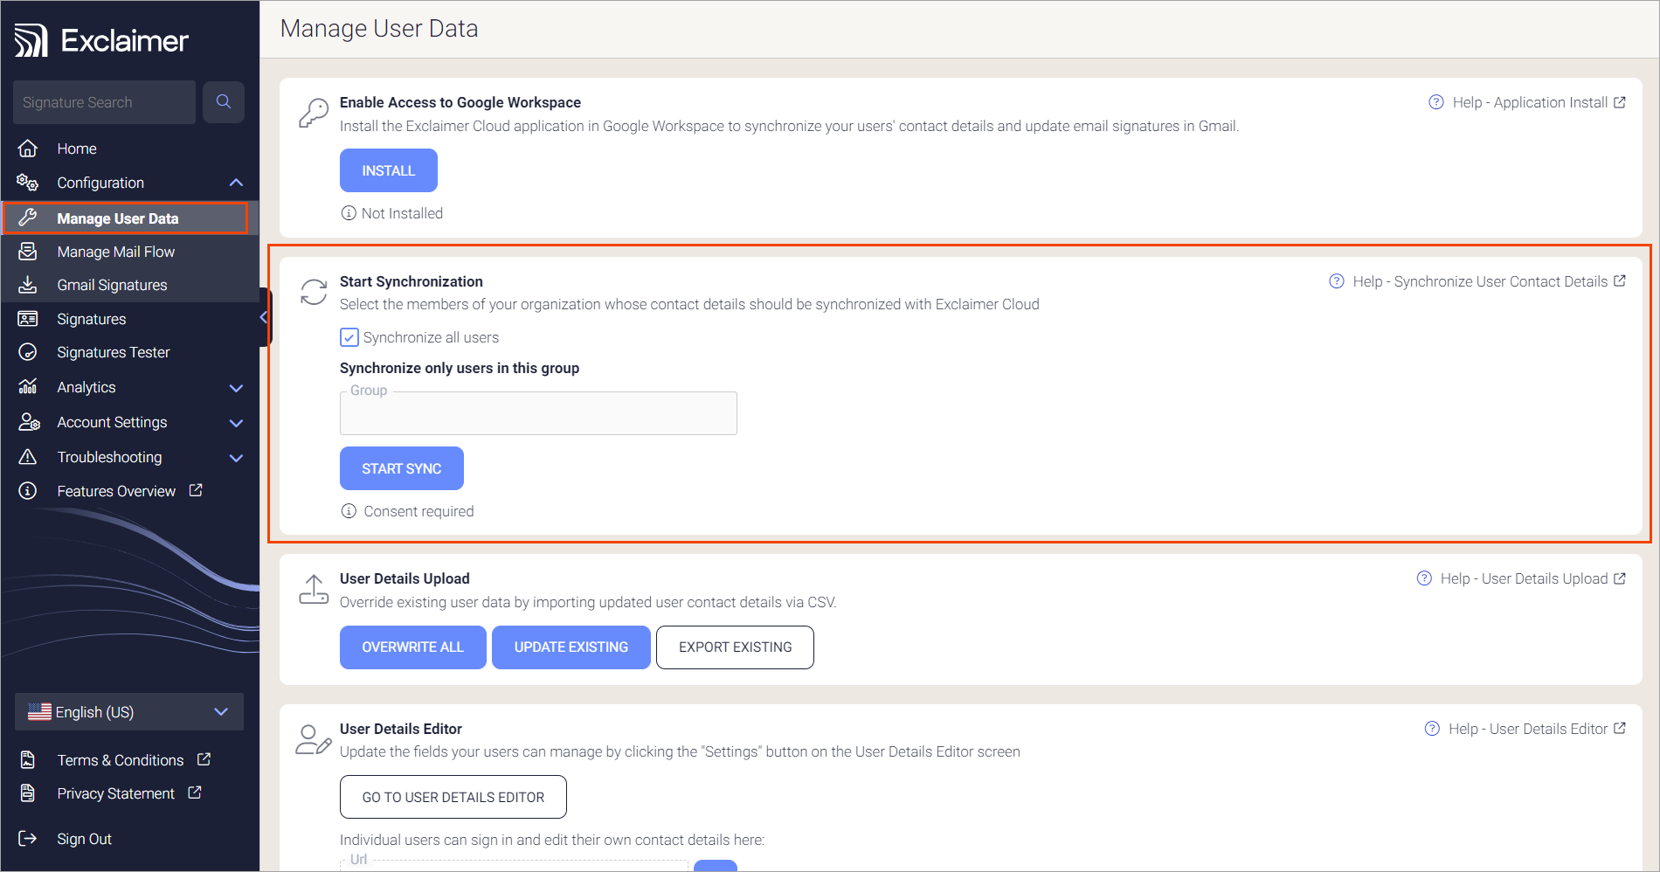Open help via the question mark beside Application Install
This screenshot has height=872, width=1660.
[x=1435, y=102]
